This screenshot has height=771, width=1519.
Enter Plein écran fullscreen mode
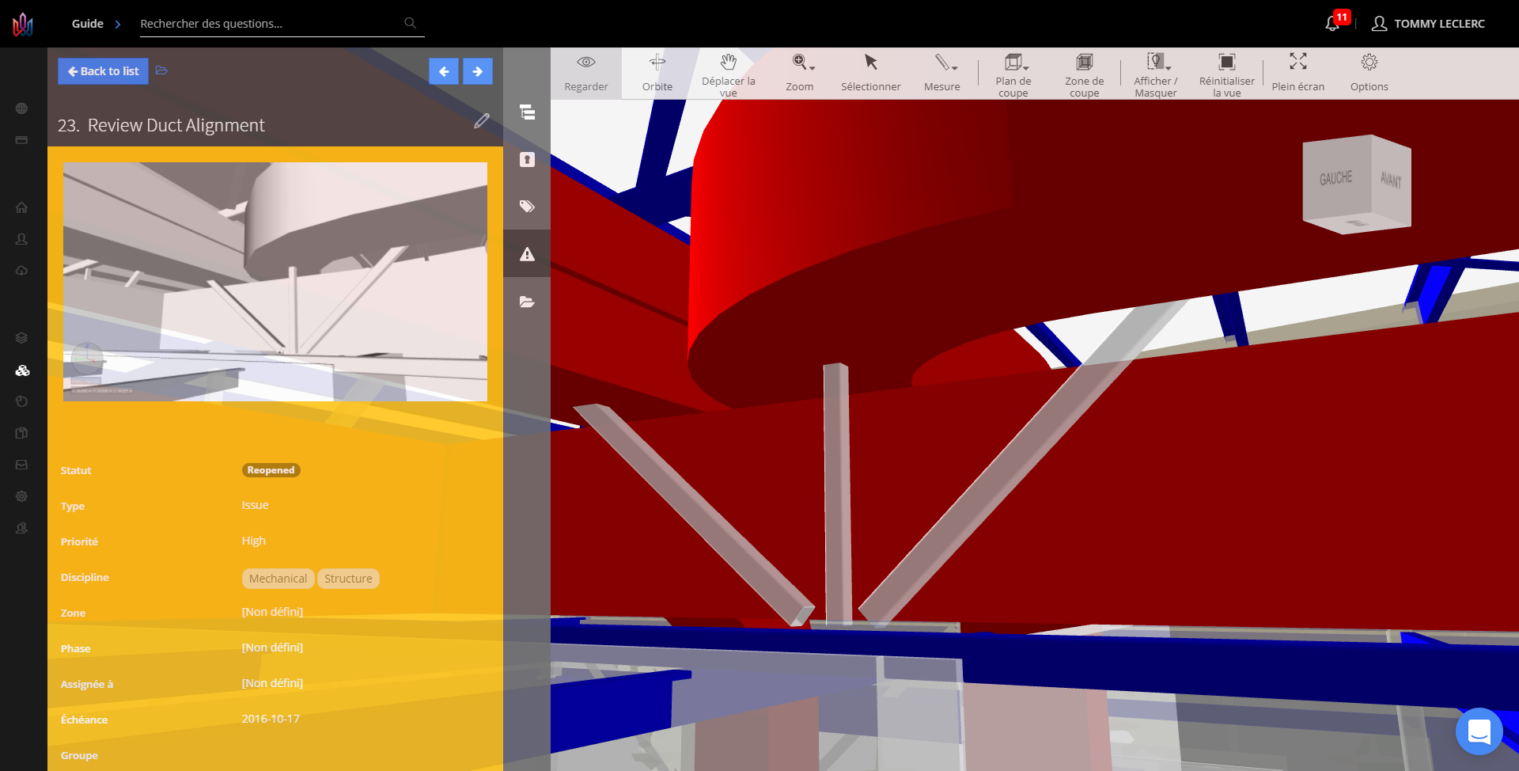(1298, 74)
